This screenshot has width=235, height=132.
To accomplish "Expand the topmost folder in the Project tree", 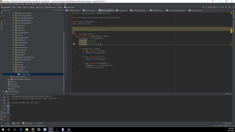I will pyautogui.click(x=13, y=13).
